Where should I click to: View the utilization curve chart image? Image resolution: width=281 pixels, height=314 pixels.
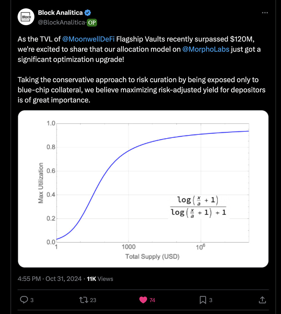pos(143,188)
